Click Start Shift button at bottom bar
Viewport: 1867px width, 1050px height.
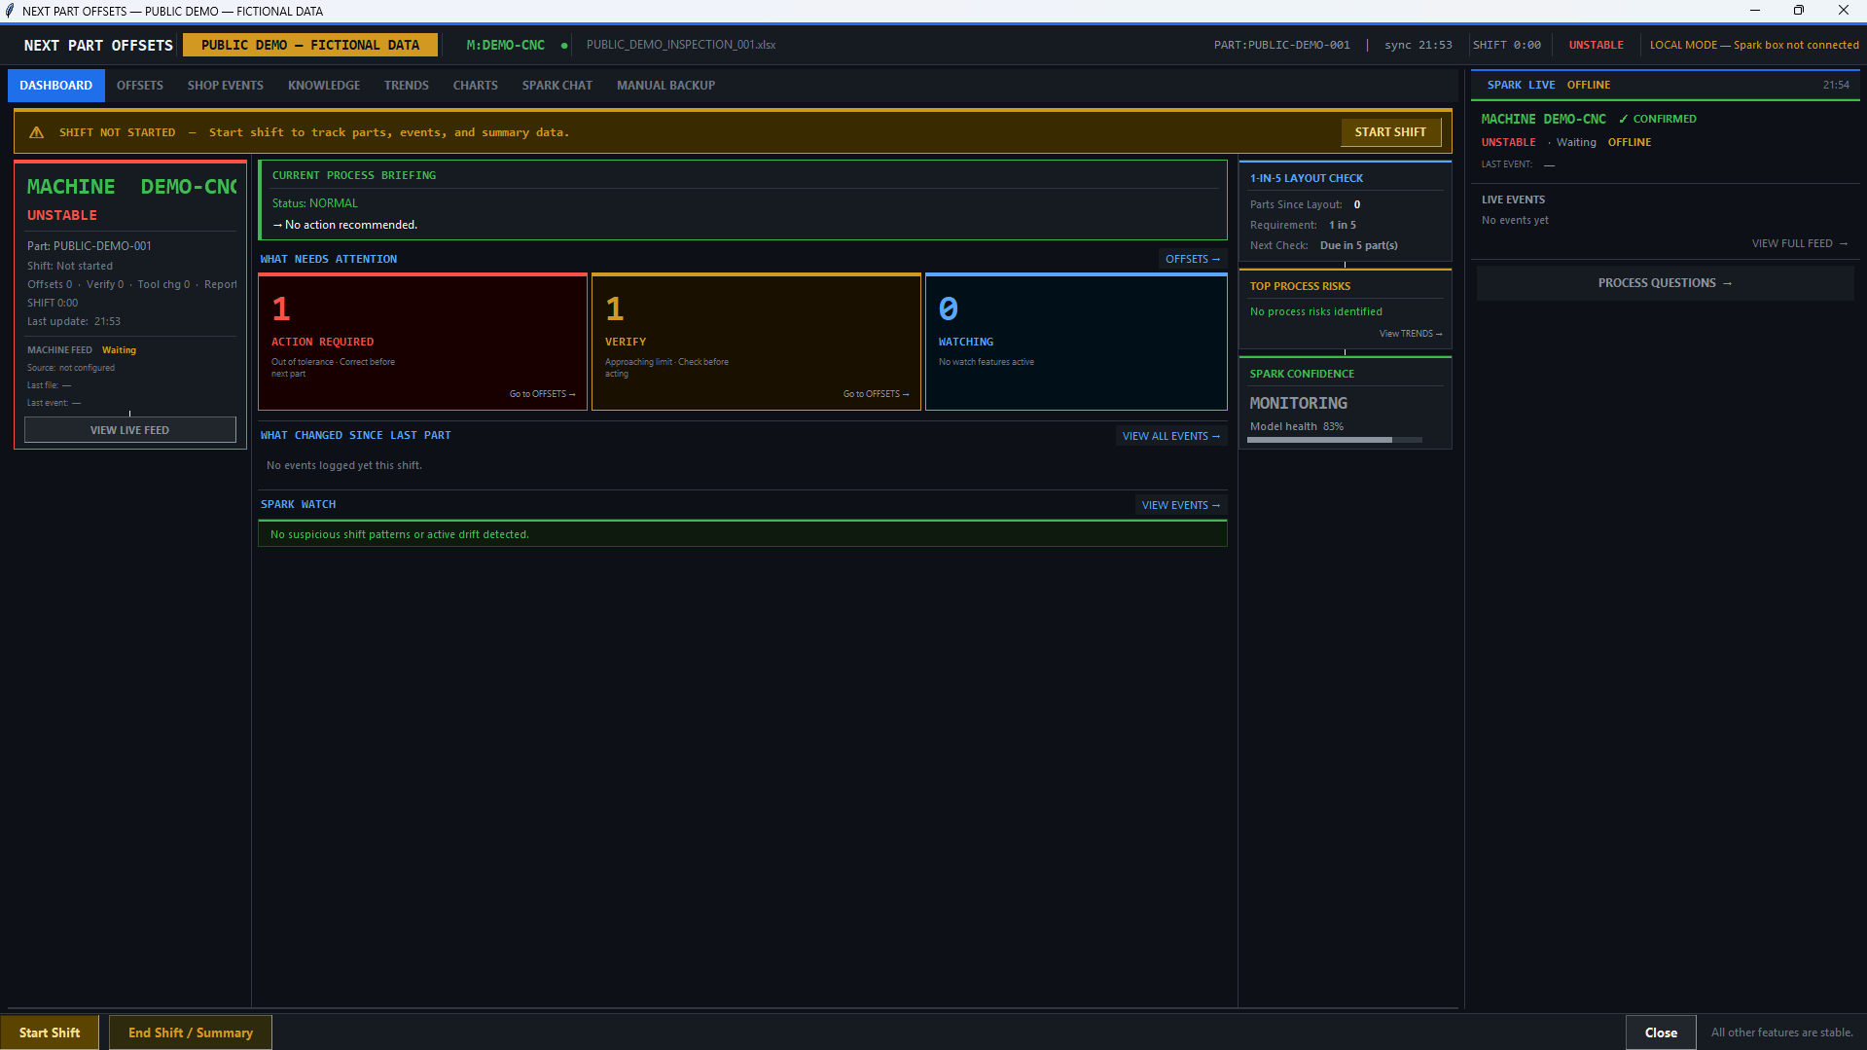[50, 1032]
